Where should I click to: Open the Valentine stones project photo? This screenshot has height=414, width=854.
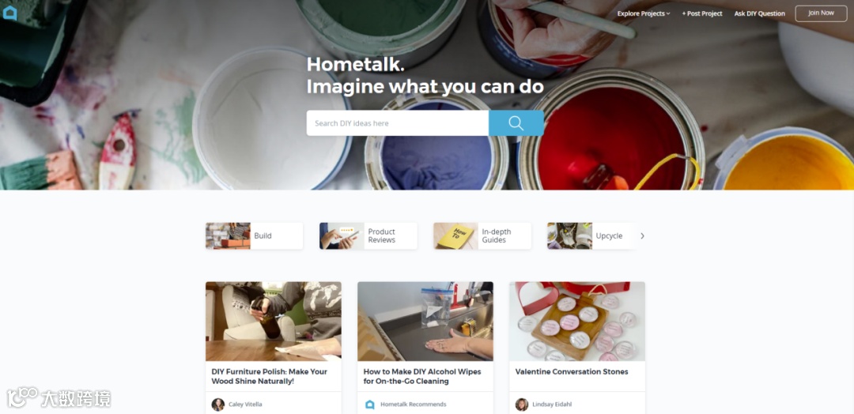577,321
